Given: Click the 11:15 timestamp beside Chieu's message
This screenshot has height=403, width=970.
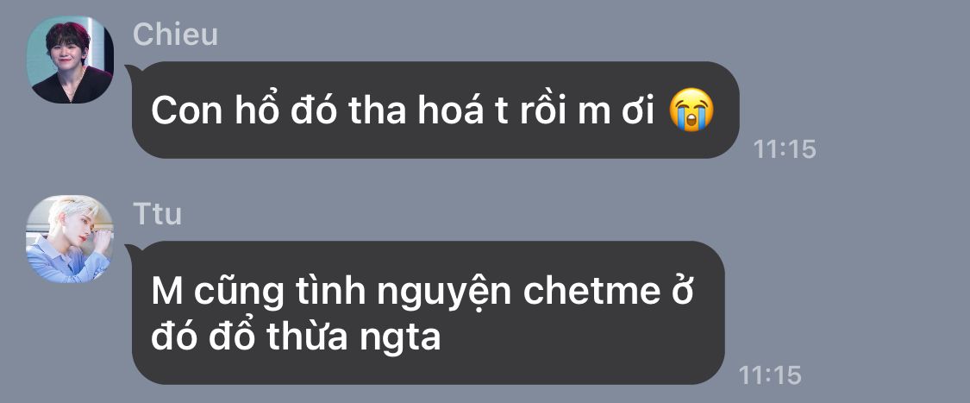Looking at the screenshot, I should click(x=785, y=149).
